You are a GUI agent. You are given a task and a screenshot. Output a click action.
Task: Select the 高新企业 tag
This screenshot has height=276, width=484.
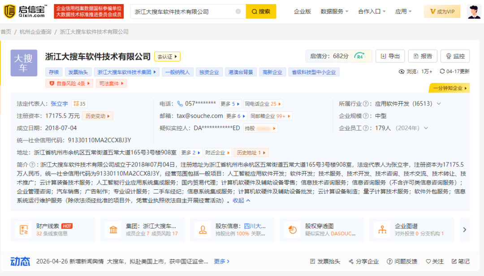pos(272,72)
